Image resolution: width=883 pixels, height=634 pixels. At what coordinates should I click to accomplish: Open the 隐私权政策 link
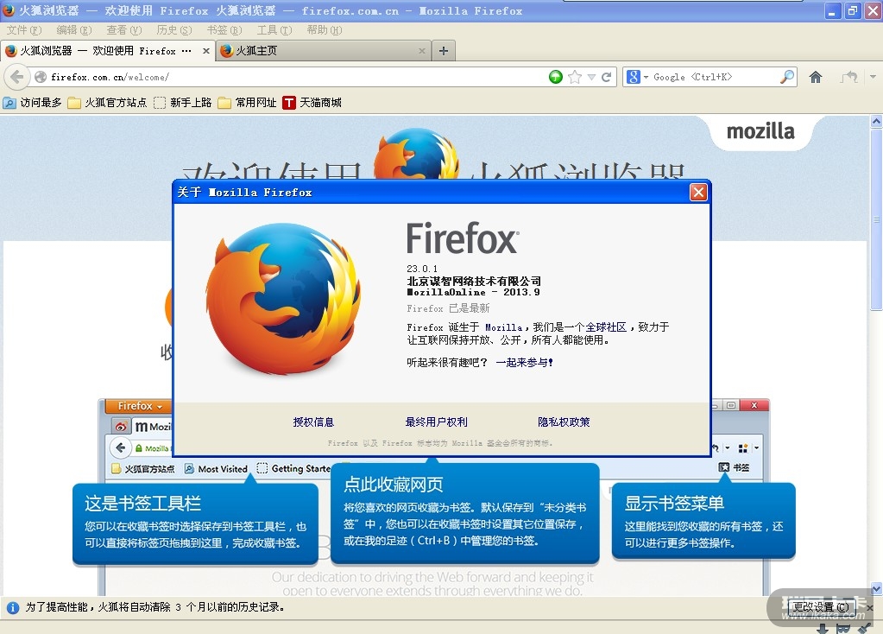564,422
